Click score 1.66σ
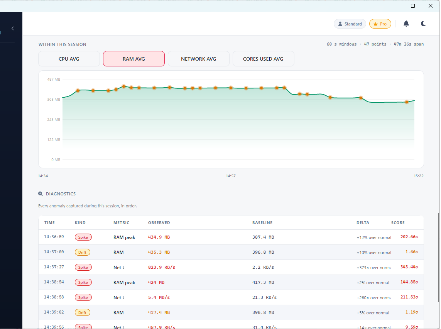 pos(411,252)
